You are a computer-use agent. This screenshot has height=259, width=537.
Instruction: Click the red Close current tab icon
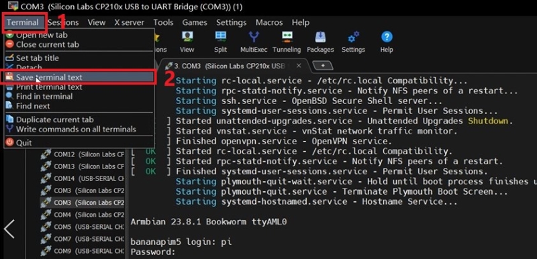pyautogui.click(x=10, y=44)
